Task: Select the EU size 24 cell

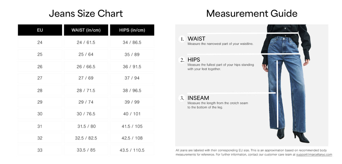Action: pos(40,42)
